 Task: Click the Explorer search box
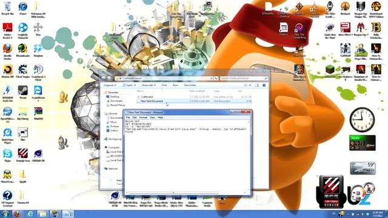[x=244, y=78]
